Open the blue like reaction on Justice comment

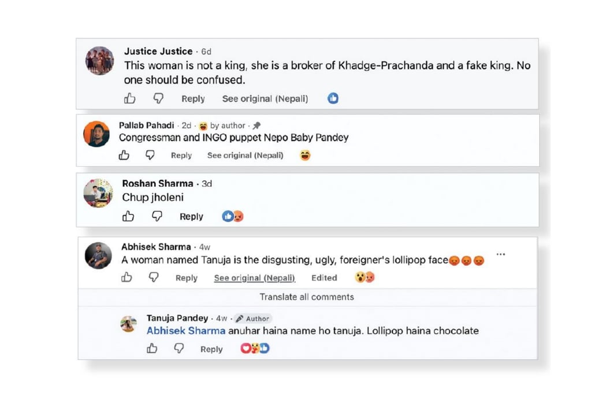click(333, 98)
